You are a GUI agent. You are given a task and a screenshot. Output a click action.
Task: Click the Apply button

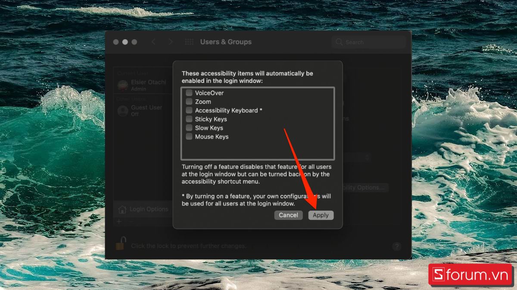(321, 215)
